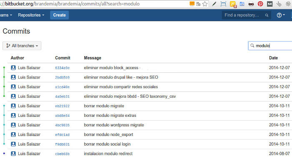
Task: Click the dotted-cross extension icon
Action: click(x=279, y=4)
